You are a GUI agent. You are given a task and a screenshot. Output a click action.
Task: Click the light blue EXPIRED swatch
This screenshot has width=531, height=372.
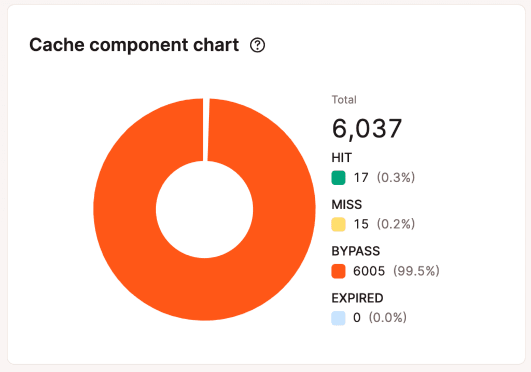click(338, 318)
